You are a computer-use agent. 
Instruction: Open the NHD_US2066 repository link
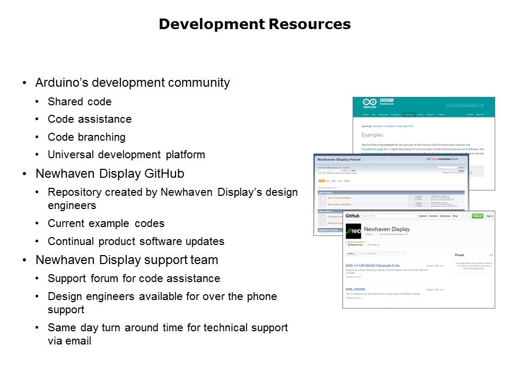point(356,289)
